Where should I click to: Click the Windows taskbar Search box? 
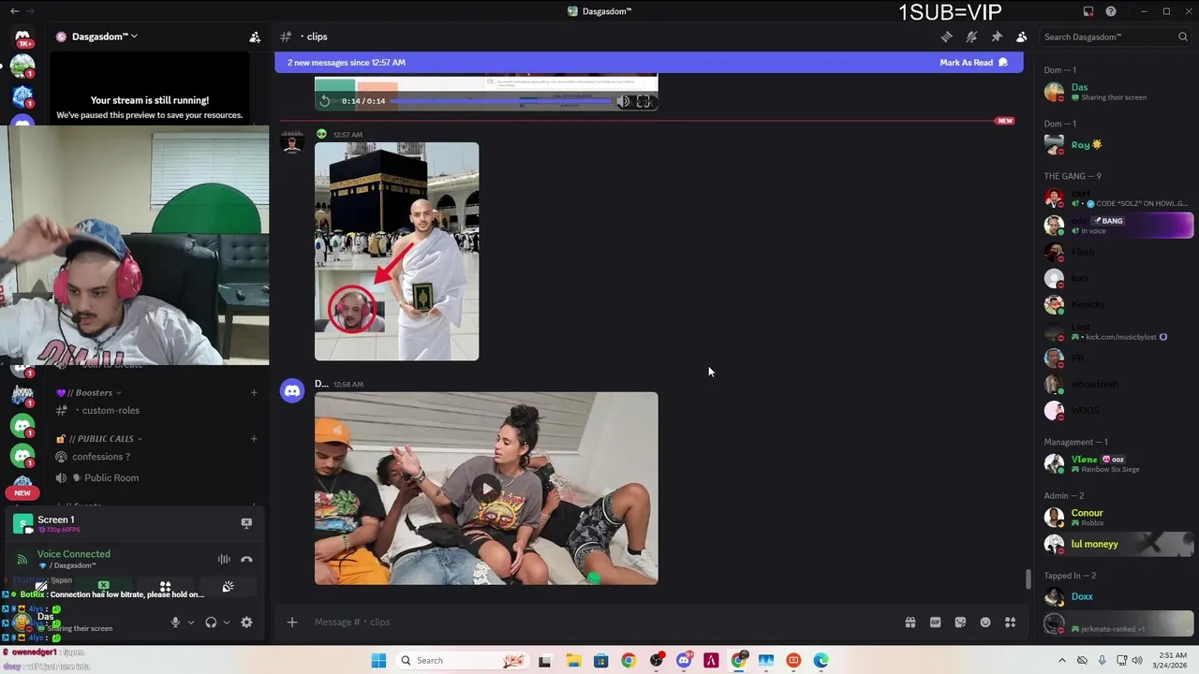click(463, 661)
